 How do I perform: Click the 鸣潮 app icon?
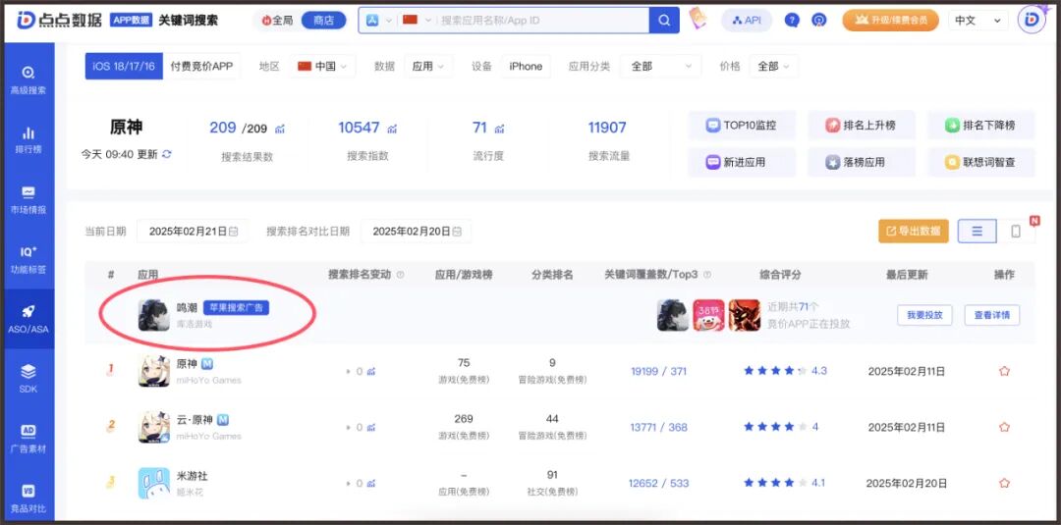point(153,315)
